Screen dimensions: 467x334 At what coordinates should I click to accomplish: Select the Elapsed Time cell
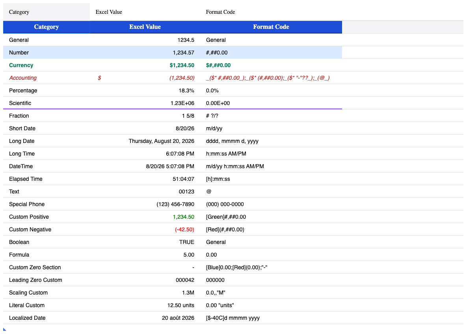(x=46, y=179)
